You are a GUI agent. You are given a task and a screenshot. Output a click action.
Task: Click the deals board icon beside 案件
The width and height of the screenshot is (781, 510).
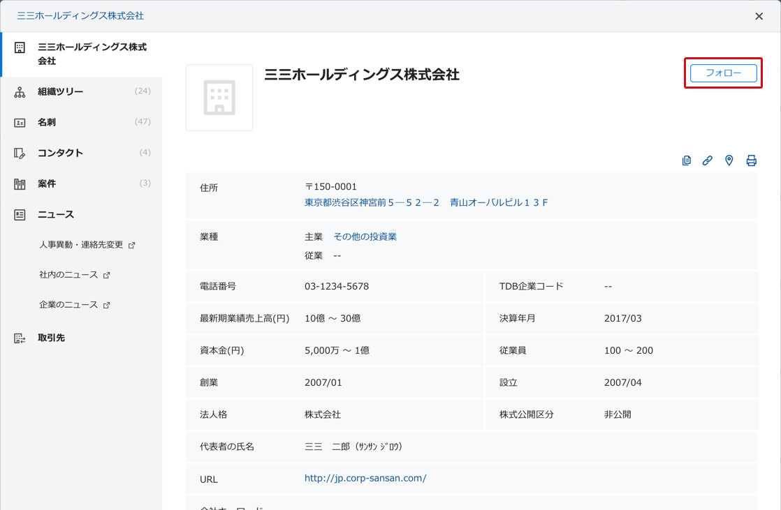tap(20, 184)
